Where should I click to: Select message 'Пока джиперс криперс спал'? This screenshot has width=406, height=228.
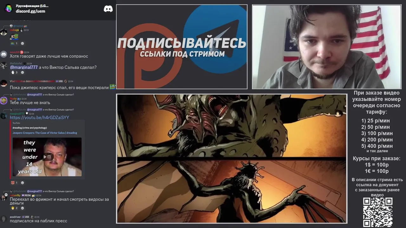click(59, 88)
